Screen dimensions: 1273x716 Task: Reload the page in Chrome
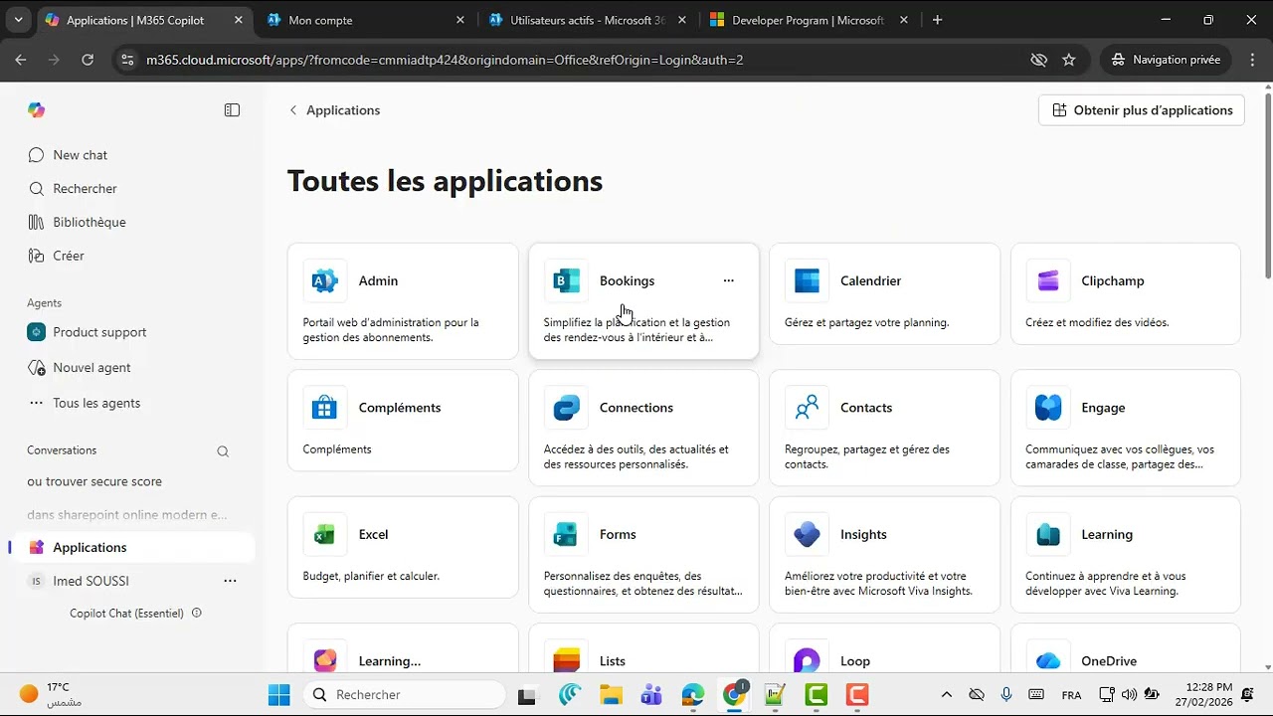[x=88, y=60]
